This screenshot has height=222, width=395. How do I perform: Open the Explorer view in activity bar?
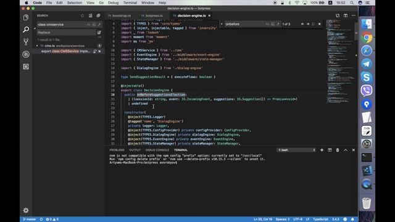point(26,17)
